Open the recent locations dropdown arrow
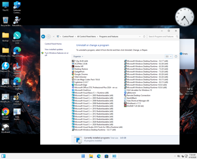The width and height of the screenshot is (197, 159). (x=54, y=36)
